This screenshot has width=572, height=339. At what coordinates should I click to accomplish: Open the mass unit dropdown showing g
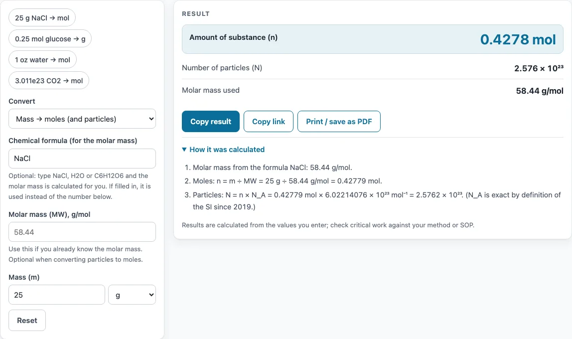pyautogui.click(x=132, y=295)
